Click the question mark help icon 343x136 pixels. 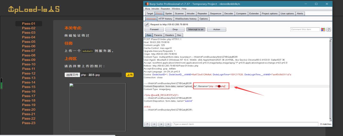click(x=329, y=29)
